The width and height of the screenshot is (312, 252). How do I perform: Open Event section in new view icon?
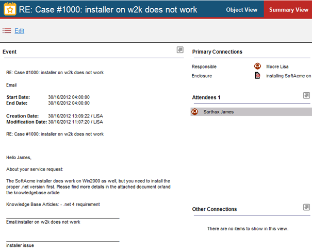(180, 49)
